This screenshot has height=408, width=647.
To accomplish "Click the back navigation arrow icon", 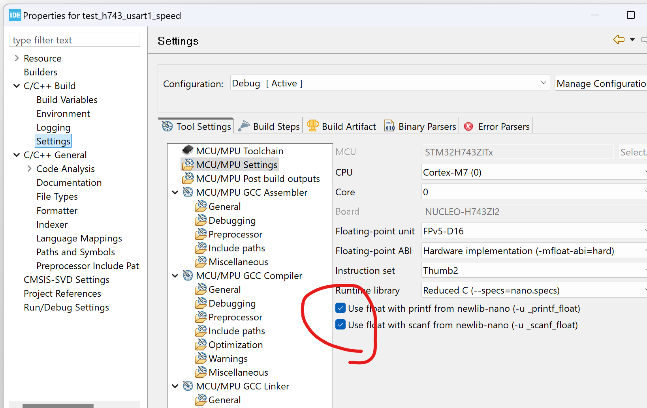I will coord(618,39).
